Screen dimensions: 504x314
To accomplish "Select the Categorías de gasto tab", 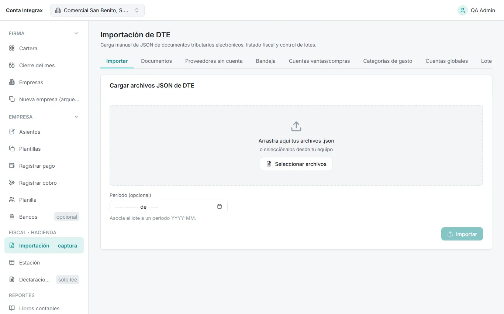I will (388, 61).
